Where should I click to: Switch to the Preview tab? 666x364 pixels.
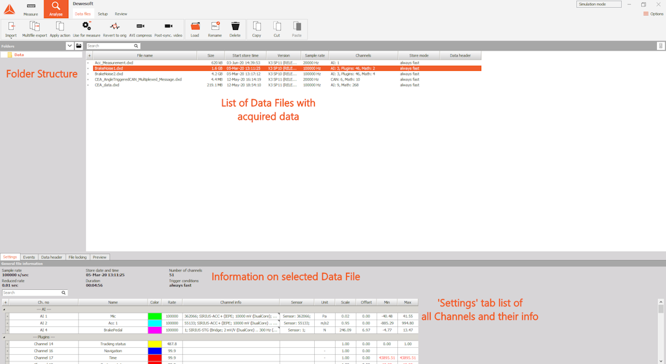[x=100, y=257]
